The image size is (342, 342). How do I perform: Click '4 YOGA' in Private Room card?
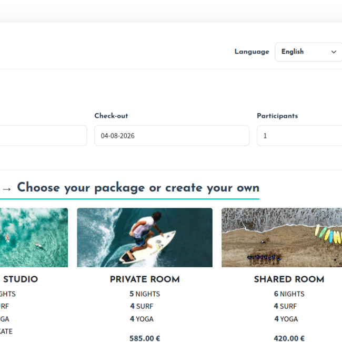click(x=142, y=319)
